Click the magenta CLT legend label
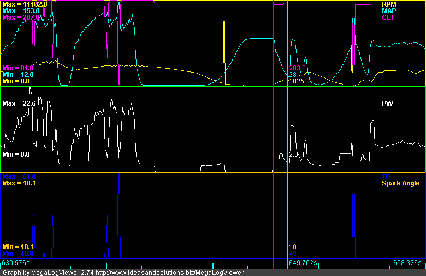 tap(388, 17)
